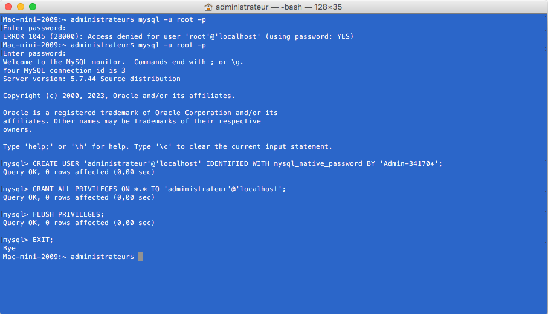Click the EXIT; command line
Screen dimensions: 548x314
[x=43, y=240]
